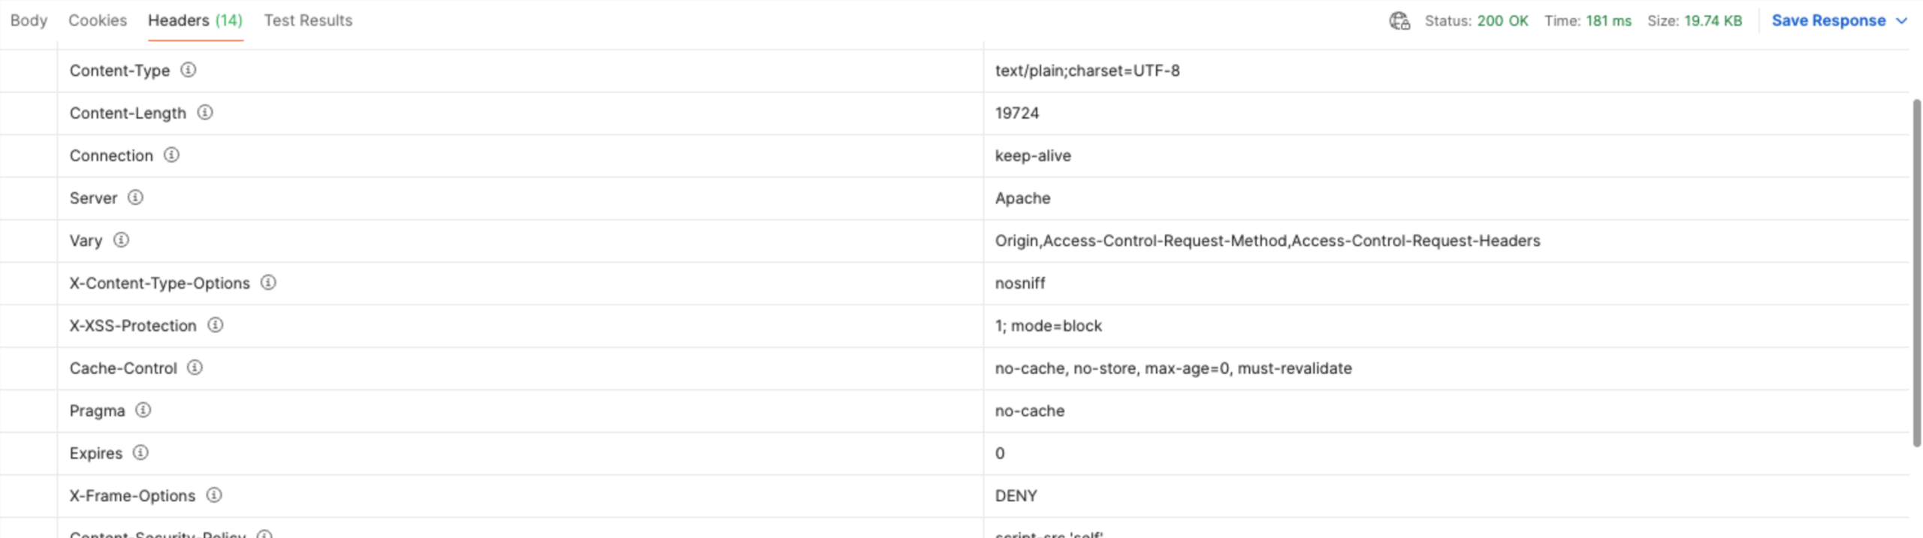The image size is (1923, 538).
Task: Click the info icon next to Pragma
Action: [x=143, y=410]
